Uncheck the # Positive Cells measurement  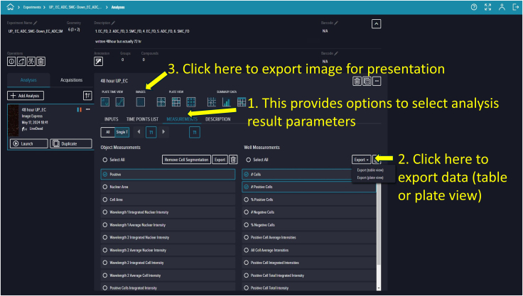[x=309, y=187]
